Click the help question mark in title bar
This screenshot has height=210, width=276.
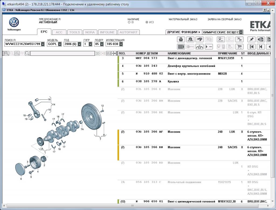(265, 10)
